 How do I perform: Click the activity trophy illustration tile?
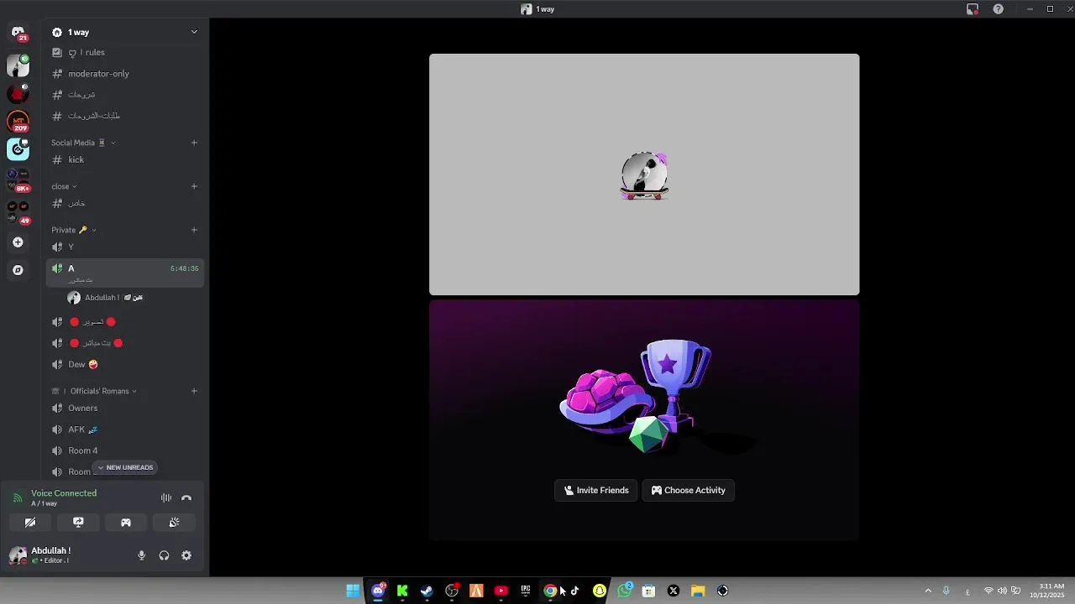coord(644,420)
